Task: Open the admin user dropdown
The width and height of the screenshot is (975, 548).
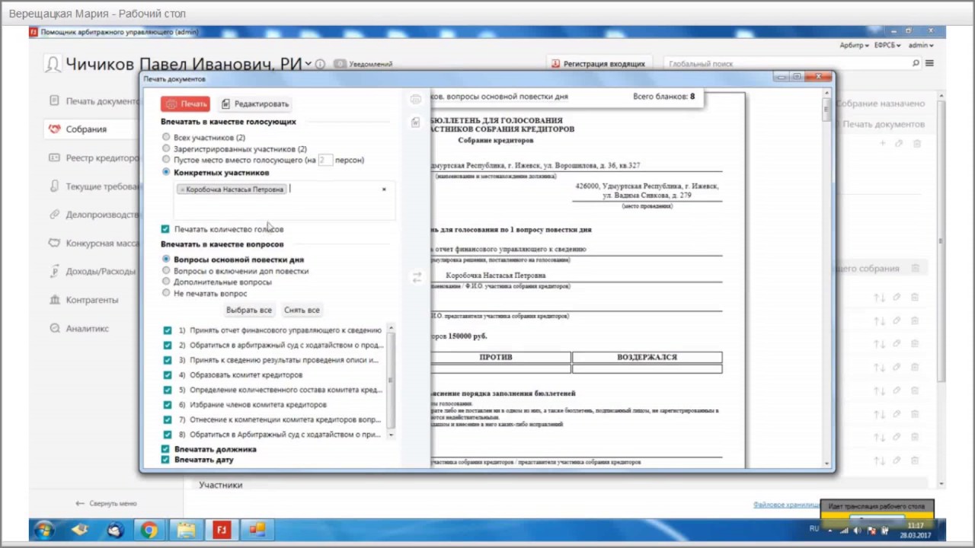Action: 920,46
